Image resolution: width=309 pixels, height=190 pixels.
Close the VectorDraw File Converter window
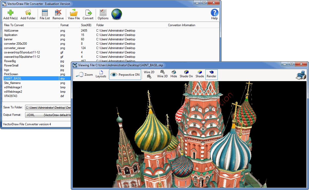[213, 3]
